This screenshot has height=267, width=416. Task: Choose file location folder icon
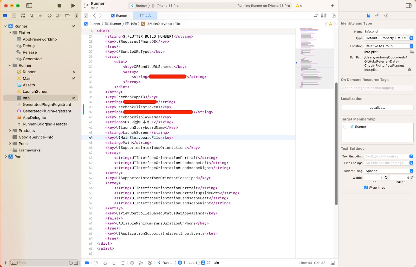click(412, 52)
